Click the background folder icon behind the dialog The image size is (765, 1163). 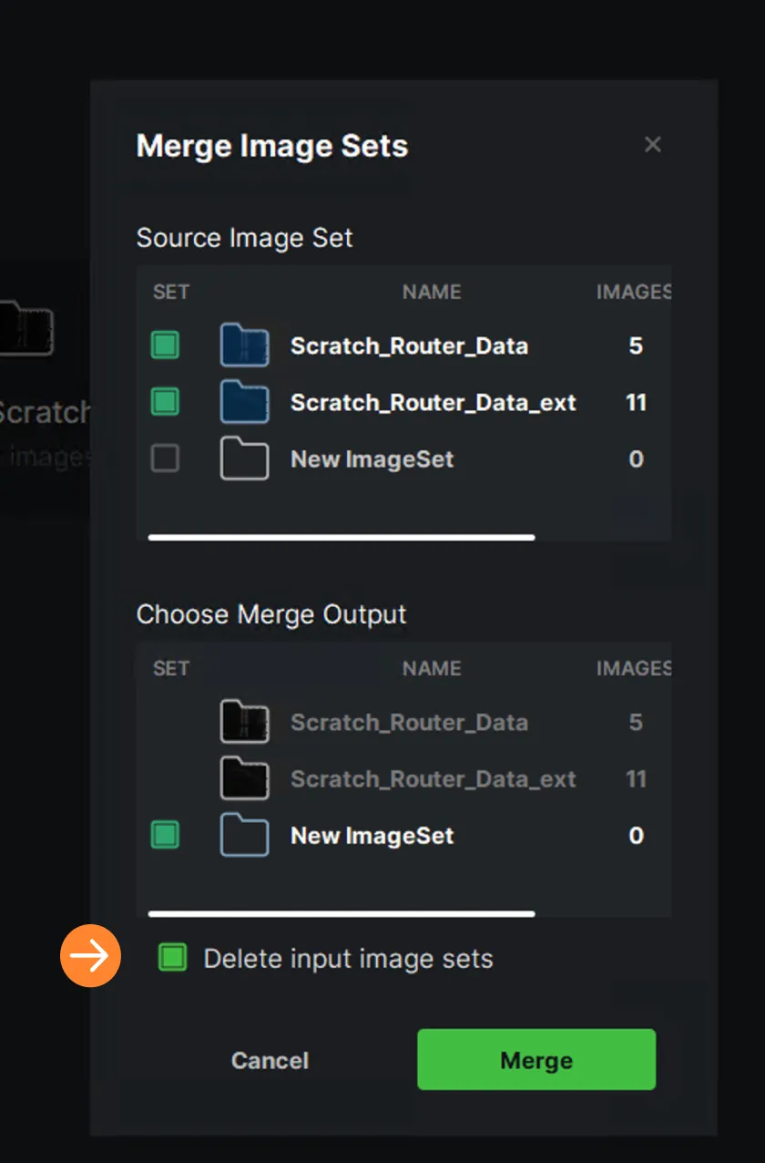coord(26,328)
